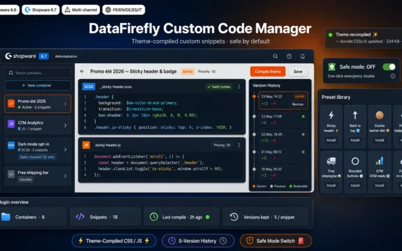Click the Active status badge
402x251 pixels.
click(187, 72)
